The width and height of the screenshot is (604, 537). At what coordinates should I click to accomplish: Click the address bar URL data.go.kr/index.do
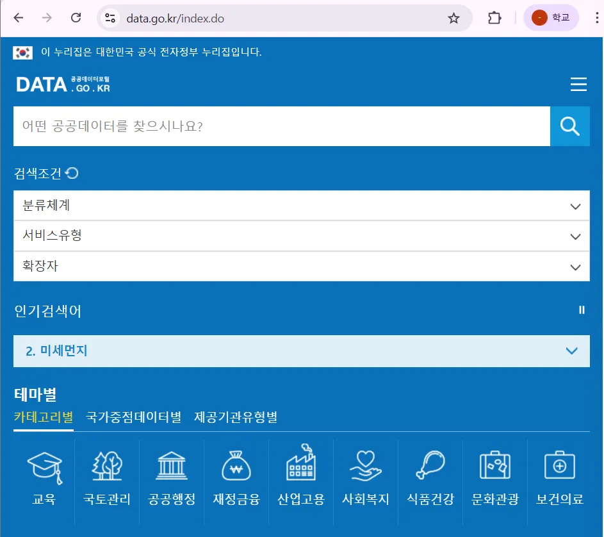tap(175, 19)
